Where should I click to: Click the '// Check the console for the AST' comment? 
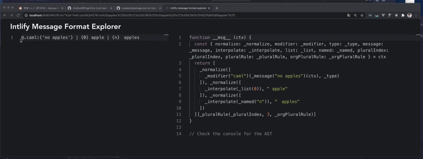(x=231, y=134)
